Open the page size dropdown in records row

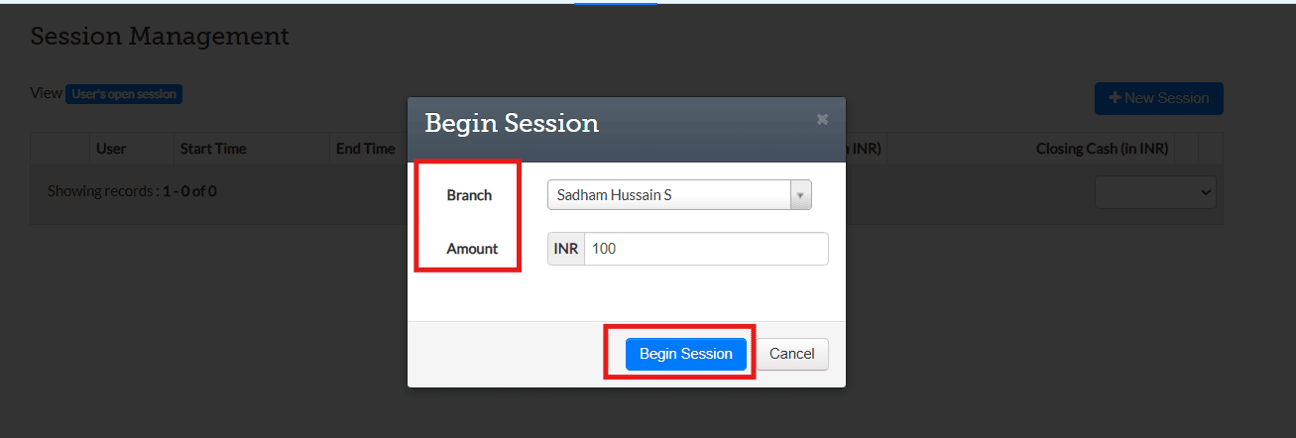(1155, 191)
